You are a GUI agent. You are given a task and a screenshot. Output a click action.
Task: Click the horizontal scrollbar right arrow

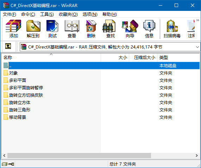click(197, 155)
